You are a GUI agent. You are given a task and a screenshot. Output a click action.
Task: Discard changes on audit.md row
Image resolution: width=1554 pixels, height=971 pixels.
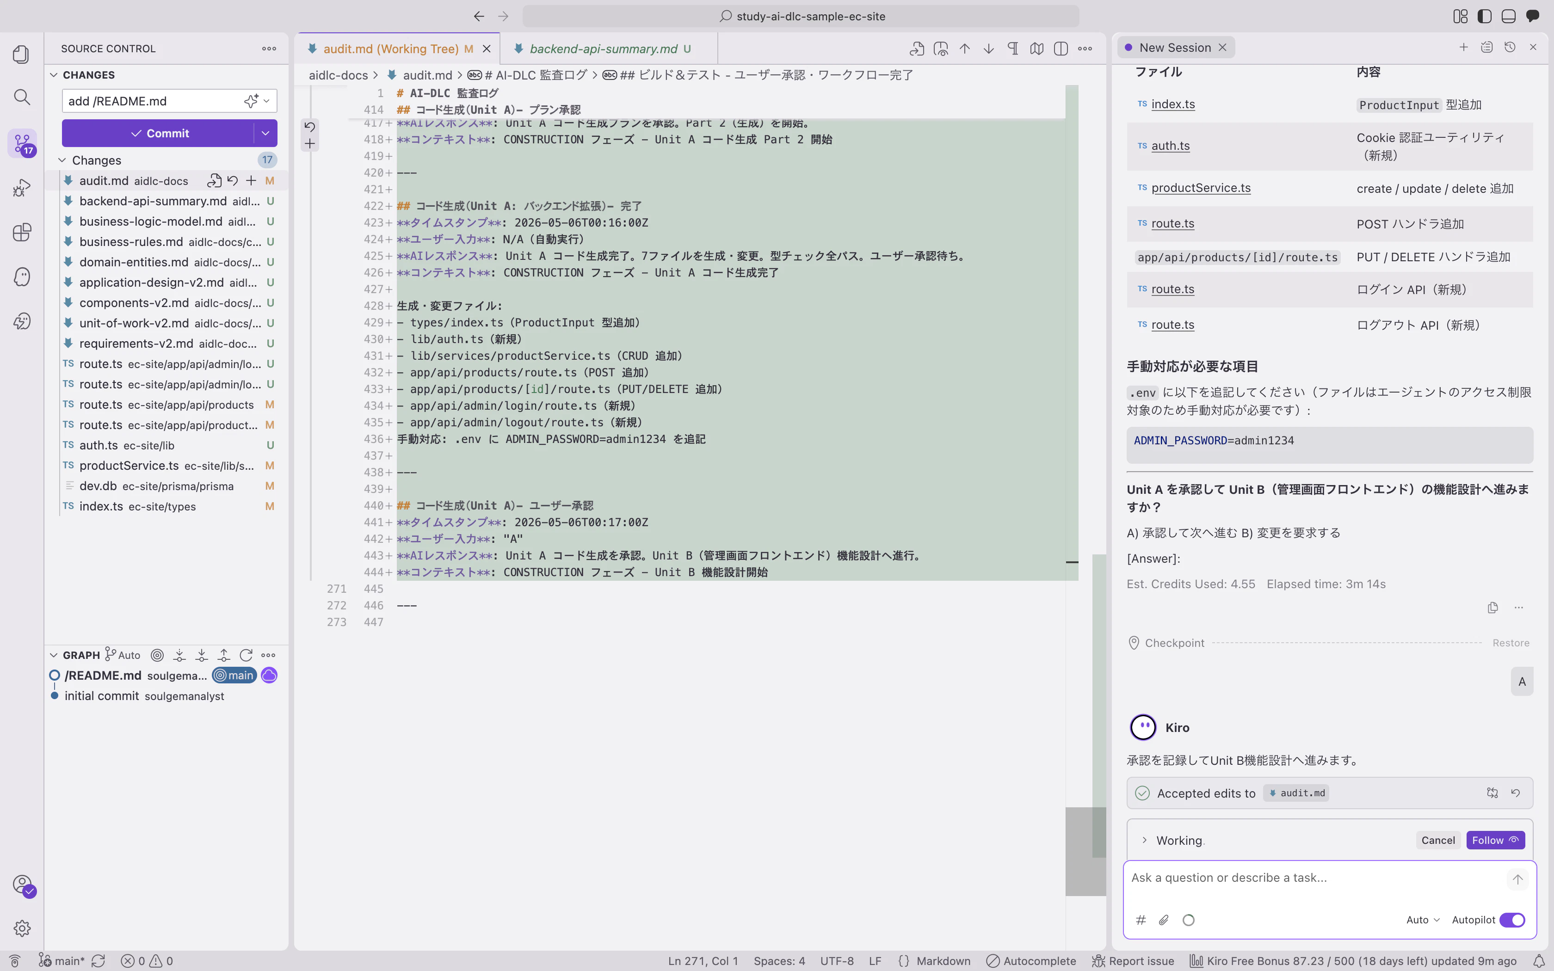click(x=233, y=181)
